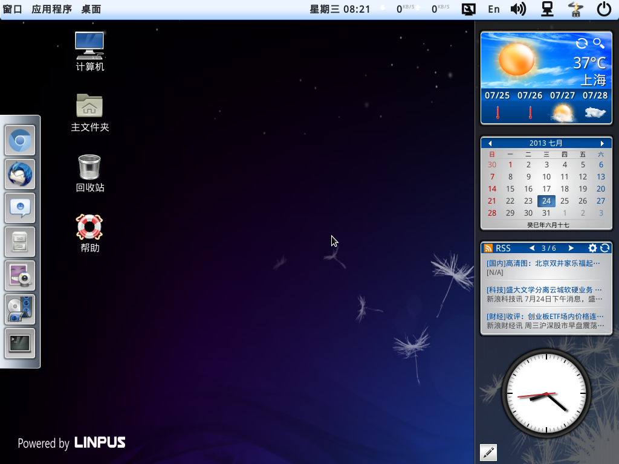Click the volume speaker icon
Image resolution: width=619 pixels, height=464 pixels.
pos(518,9)
